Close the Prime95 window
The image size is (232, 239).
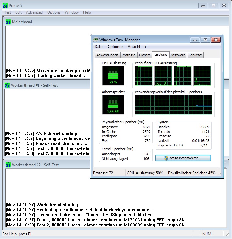coord(224,6)
